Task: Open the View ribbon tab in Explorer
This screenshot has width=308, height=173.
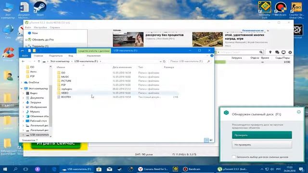Action: pos(71,56)
